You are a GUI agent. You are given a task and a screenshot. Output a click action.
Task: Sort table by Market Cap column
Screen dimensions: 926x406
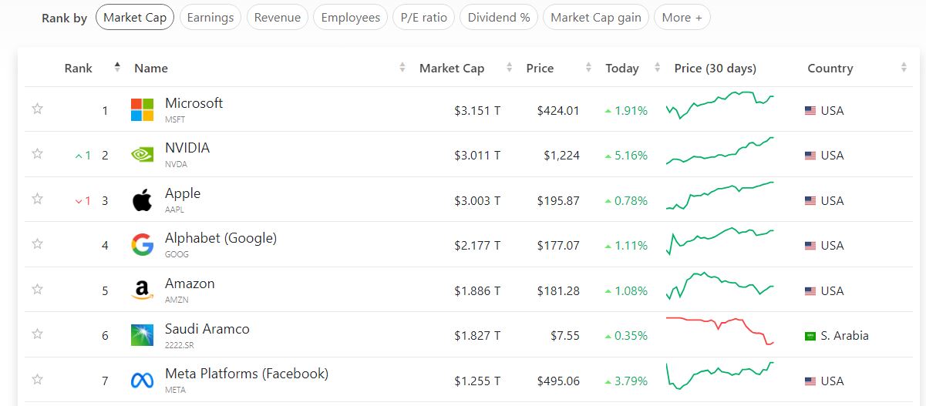pyautogui.click(x=452, y=68)
